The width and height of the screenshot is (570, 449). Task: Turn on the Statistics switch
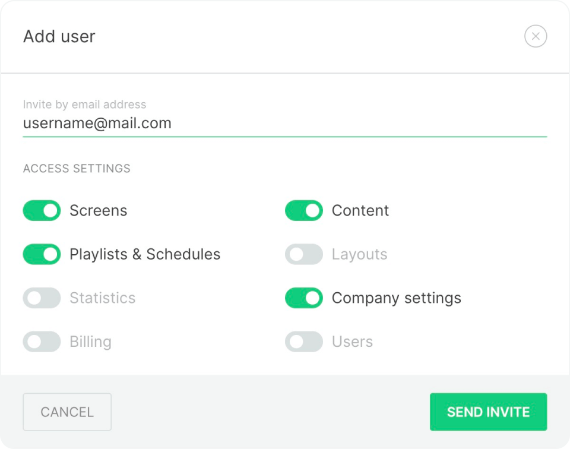pos(42,298)
